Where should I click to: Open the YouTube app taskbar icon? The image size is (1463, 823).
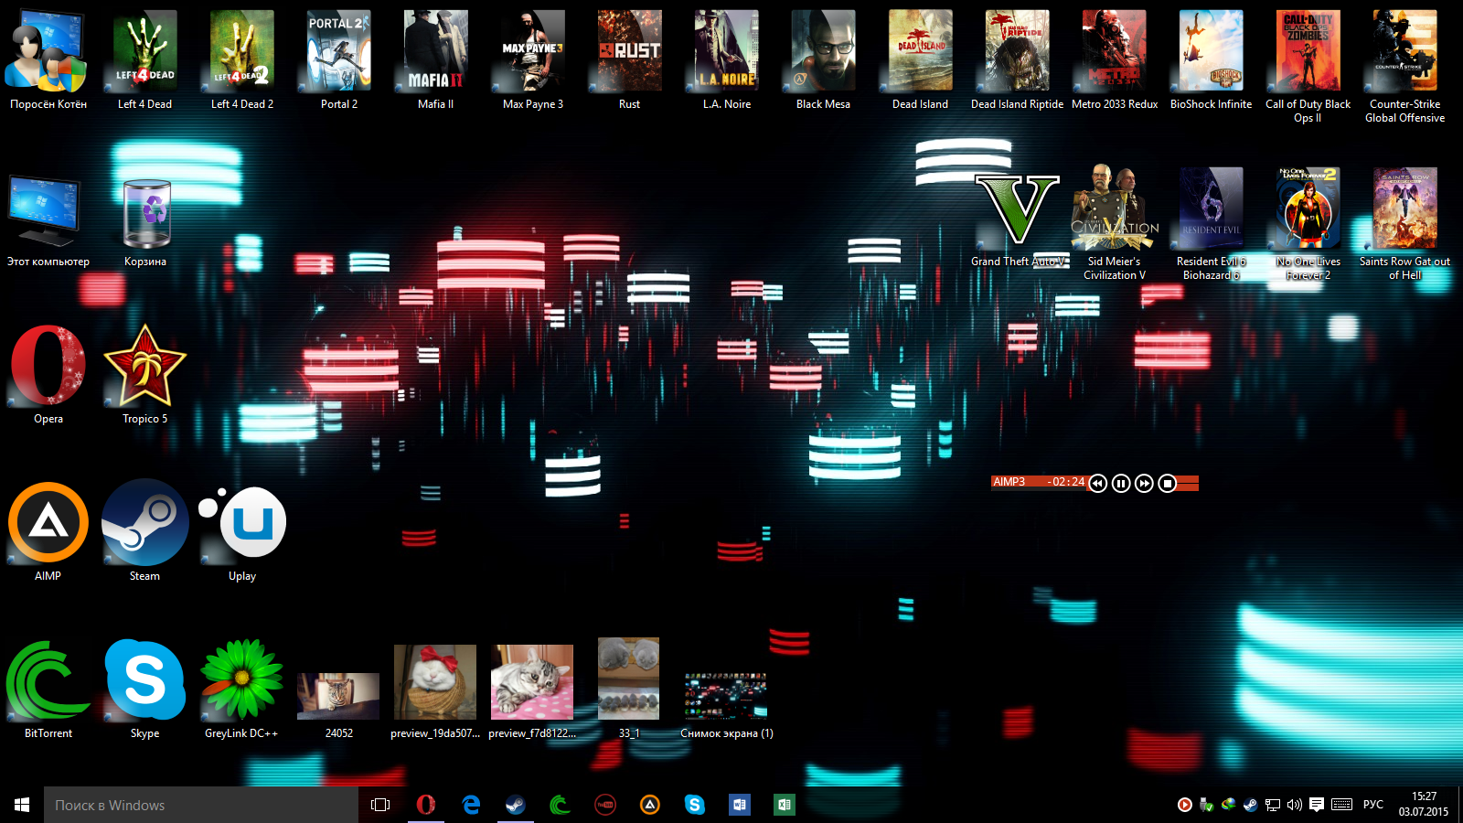pos(605,805)
